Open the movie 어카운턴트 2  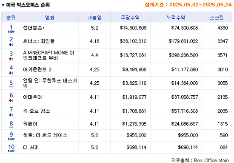[37, 69]
